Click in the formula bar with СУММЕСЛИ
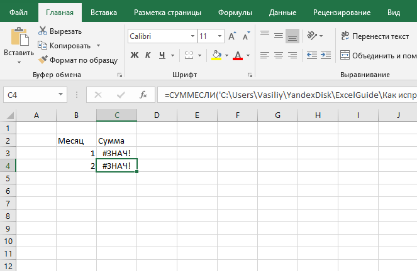 287,95
